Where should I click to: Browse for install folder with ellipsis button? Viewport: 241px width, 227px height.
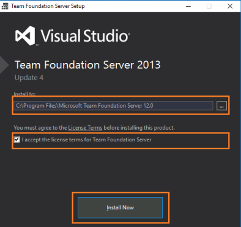(221, 106)
